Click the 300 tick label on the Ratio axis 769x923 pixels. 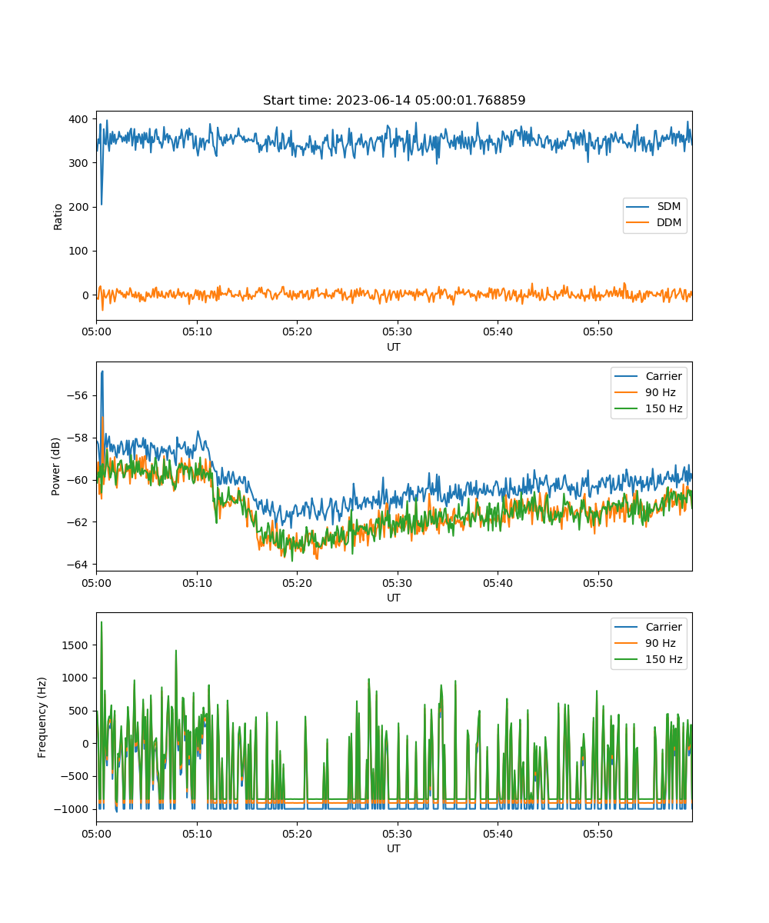[80, 163]
